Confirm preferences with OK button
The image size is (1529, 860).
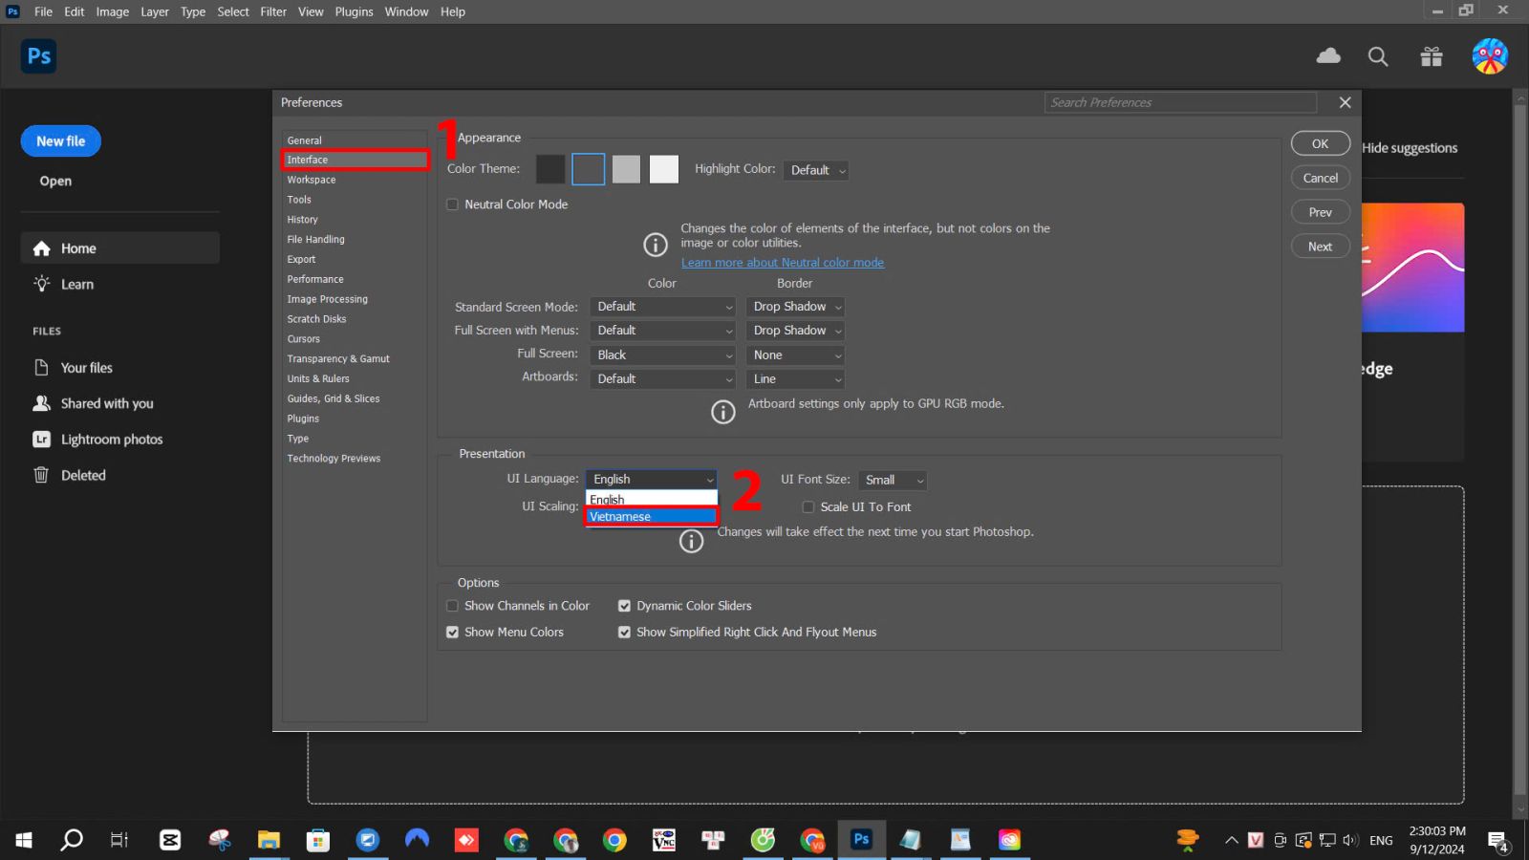point(1320,143)
